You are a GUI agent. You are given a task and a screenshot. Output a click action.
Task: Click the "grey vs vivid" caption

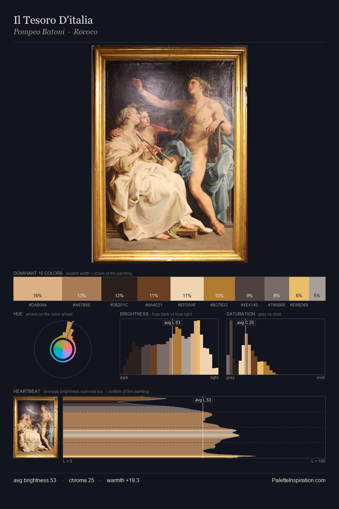(270, 314)
